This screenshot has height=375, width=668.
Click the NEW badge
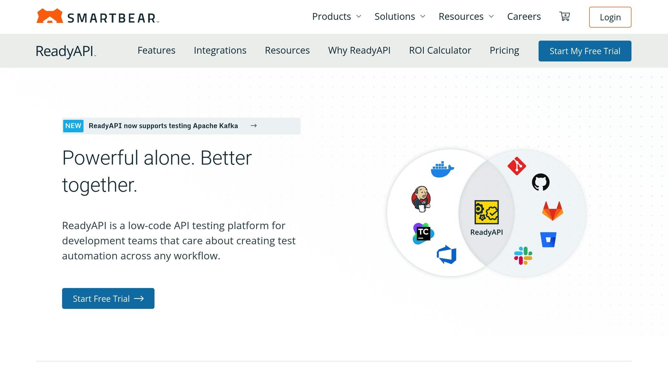pos(73,126)
